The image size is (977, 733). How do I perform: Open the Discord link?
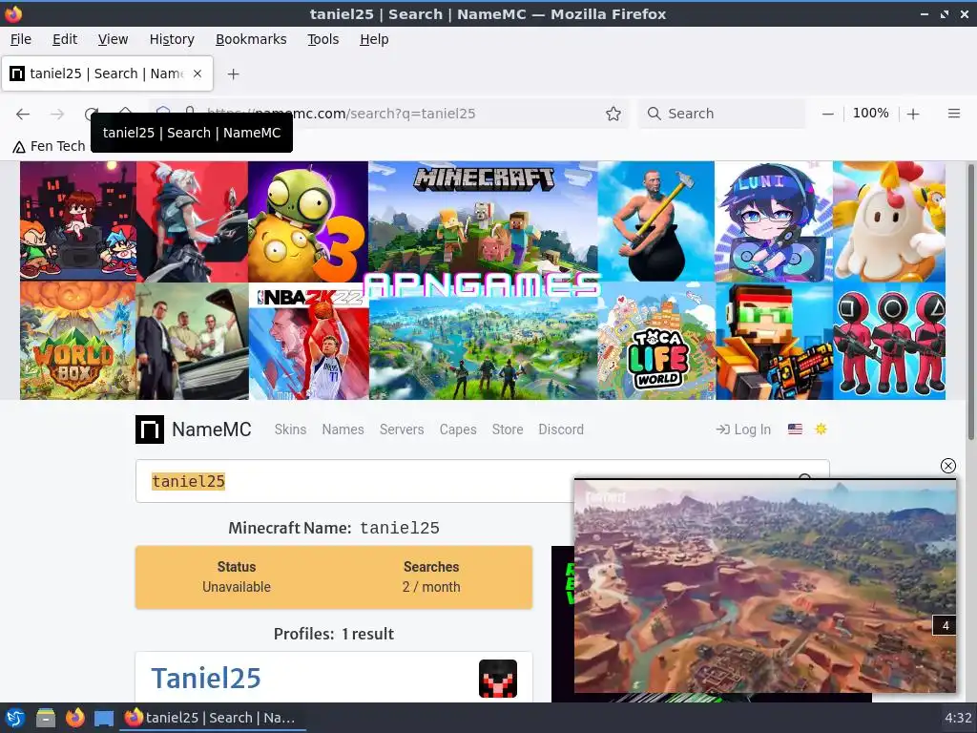[561, 429]
